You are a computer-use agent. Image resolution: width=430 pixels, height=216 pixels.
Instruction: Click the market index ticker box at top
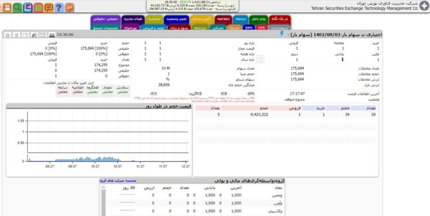(x=192, y=5)
